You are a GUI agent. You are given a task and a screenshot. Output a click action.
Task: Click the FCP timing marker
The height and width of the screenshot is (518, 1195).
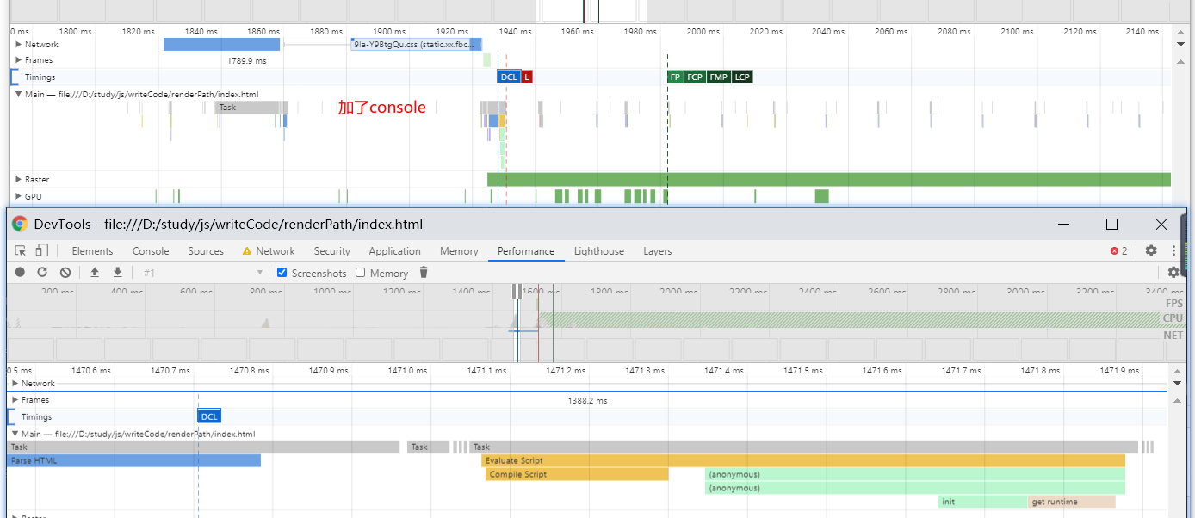pyautogui.click(x=695, y=77)
